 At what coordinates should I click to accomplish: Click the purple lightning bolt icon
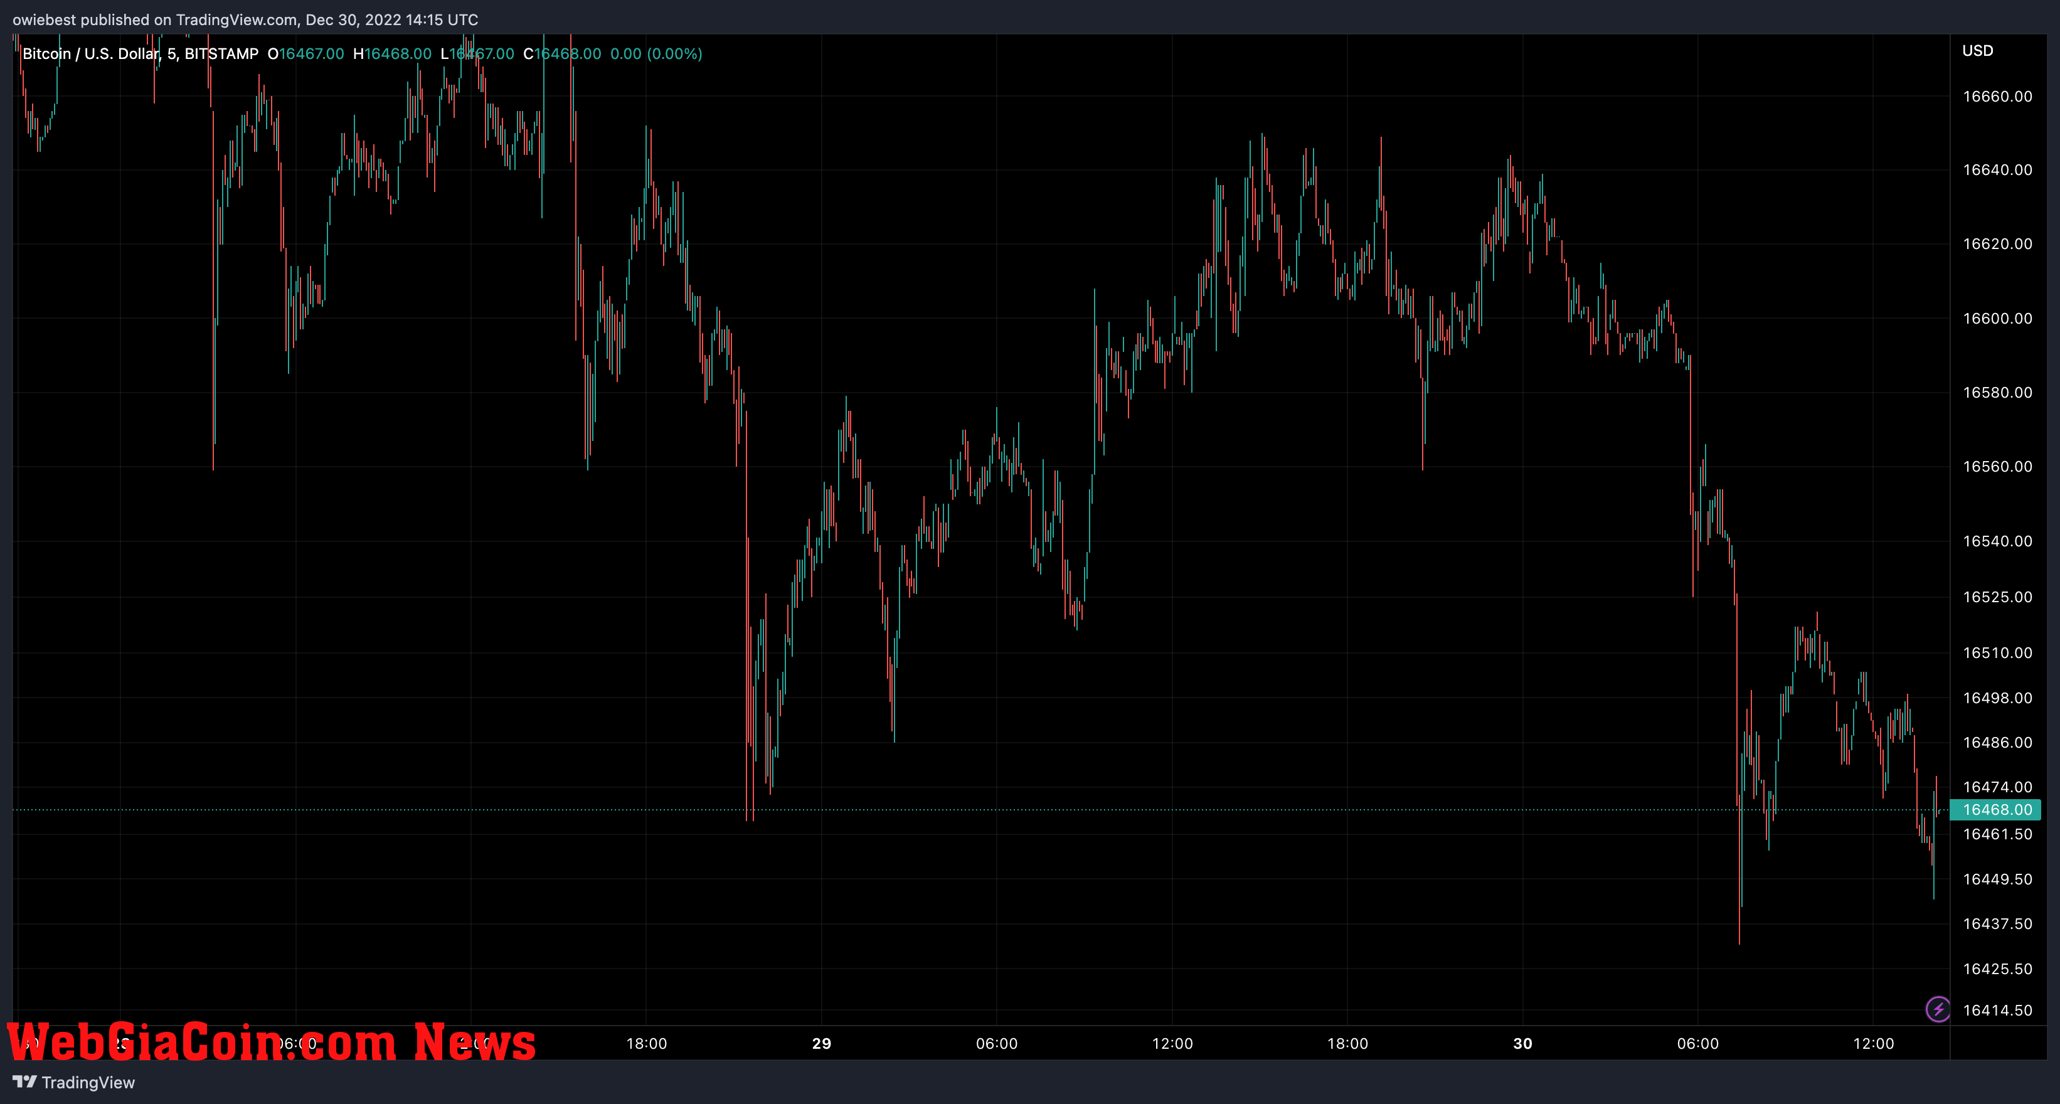coord(1938,1009)
